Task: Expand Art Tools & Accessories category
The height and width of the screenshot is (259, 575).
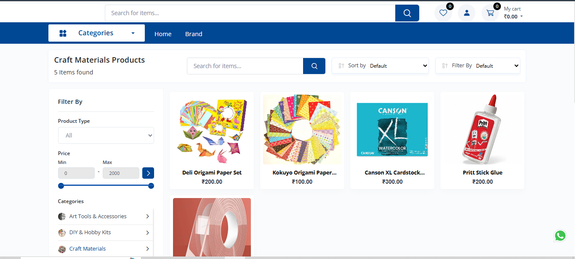Action: (x=147, y=217)
